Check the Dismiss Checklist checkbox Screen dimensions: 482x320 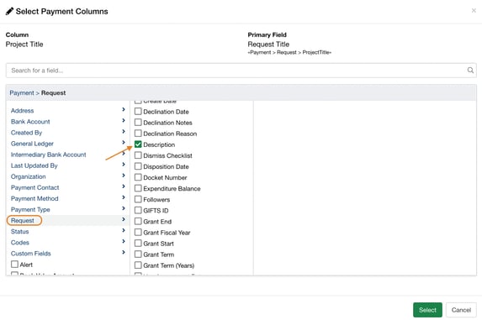click(x=138, y=155)
